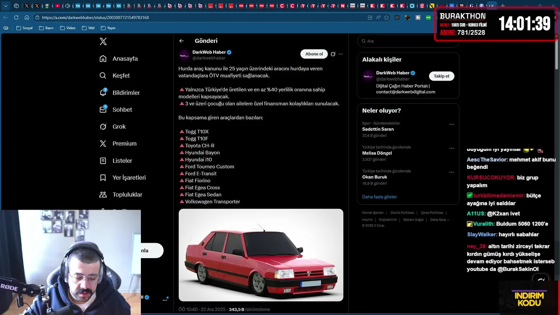Click Abone ol button on post

tap(314, 54)
